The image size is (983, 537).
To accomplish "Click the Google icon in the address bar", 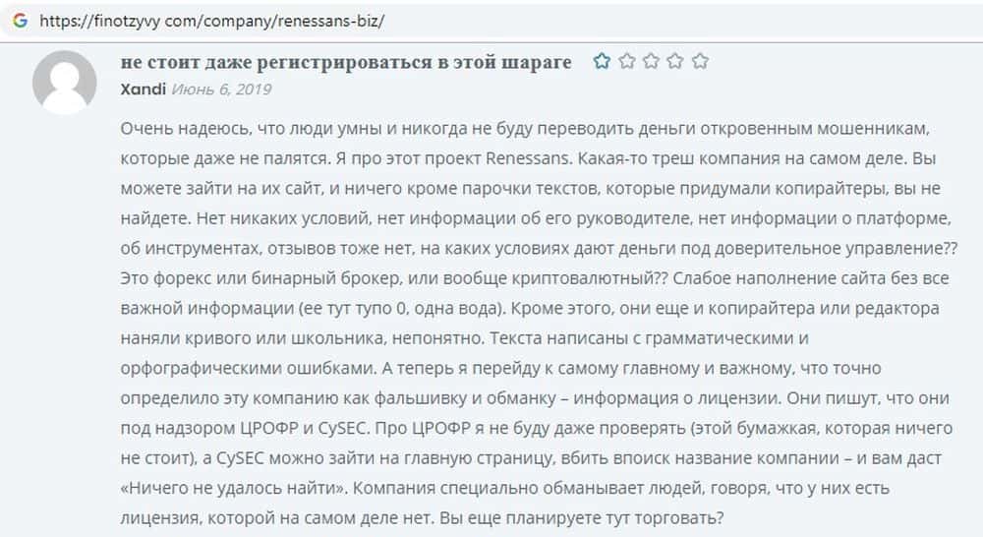I will [x=20, y=20].
